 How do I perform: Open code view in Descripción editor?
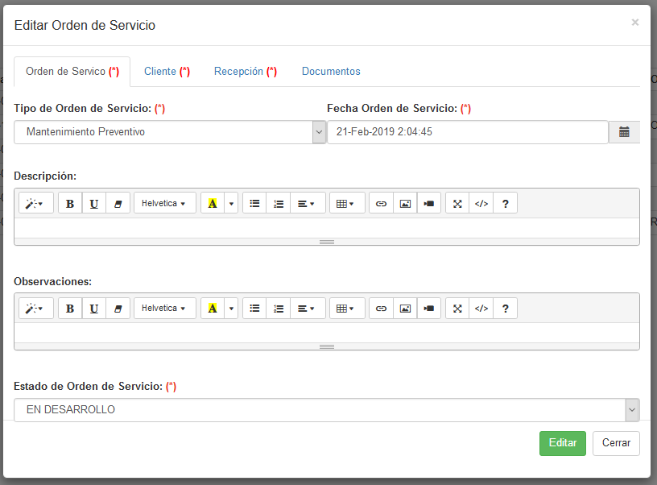481,204
